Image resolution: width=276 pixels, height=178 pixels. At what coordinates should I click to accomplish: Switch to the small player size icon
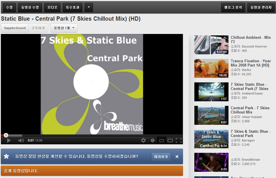[x=162, y=140]
